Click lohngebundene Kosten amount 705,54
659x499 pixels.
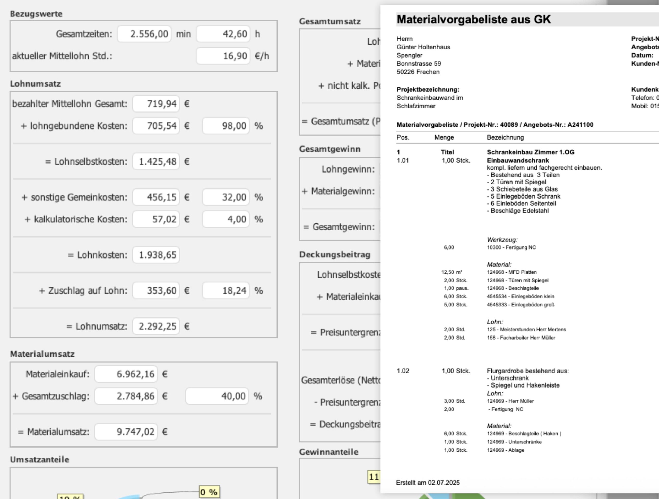(156, 126)
